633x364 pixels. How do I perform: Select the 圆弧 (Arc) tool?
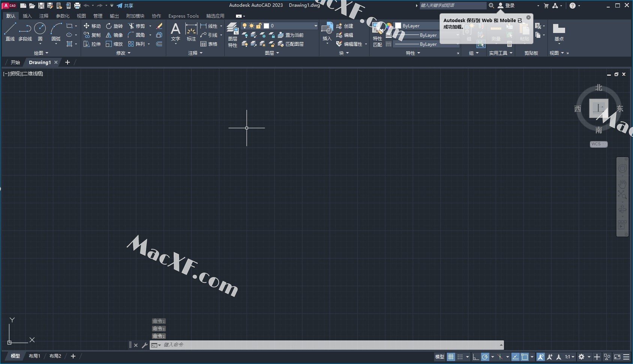(56, 31)
